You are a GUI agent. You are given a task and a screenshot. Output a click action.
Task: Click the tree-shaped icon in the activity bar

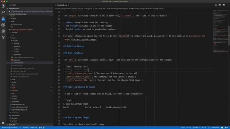tap(3, 37)
